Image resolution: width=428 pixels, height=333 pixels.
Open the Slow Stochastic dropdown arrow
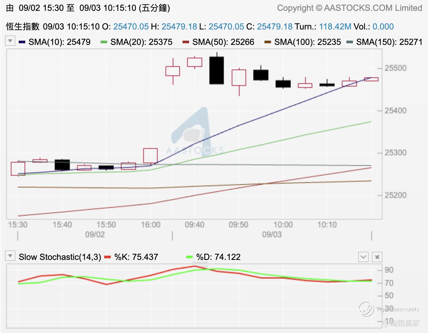[x=10, y=256]
